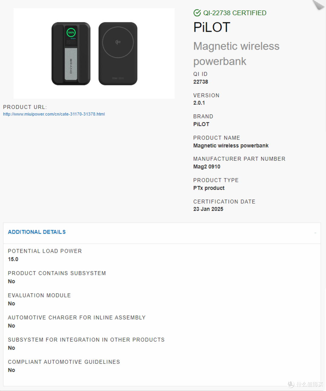326x391 pixels.
Task: Open the miuipower.com product URL link
Action: point(54,114)
